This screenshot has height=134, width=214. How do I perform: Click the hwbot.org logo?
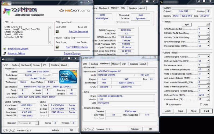coord(74,10)
